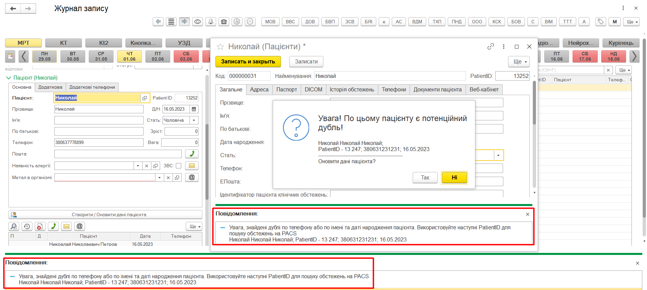This screenshot has height=290, width=647.
Task: Open history clock icon below patient form
Action: coord(27,226)
